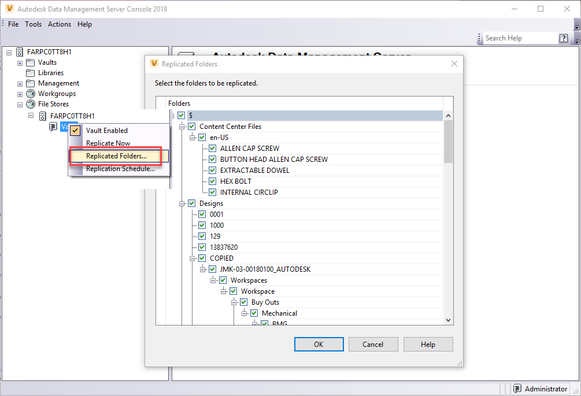
Task: Uncheck the HEX BOLT folder checkbox
Action: coord(212,181)
